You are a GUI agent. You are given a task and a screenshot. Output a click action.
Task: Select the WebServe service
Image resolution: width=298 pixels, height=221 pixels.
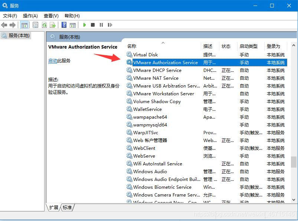point(207,156)
